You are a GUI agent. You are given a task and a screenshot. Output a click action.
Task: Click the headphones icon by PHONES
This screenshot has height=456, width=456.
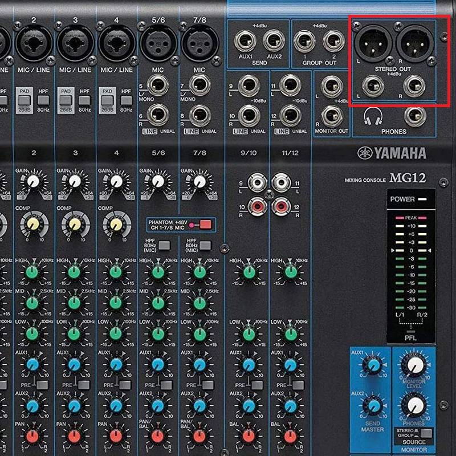(x=373, y=116)
